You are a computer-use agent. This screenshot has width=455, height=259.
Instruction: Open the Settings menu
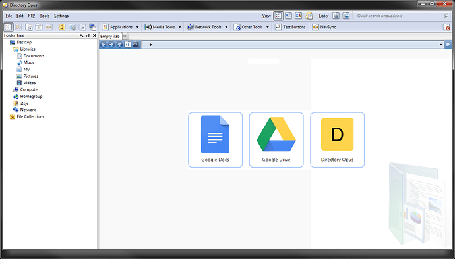point(61,16)
